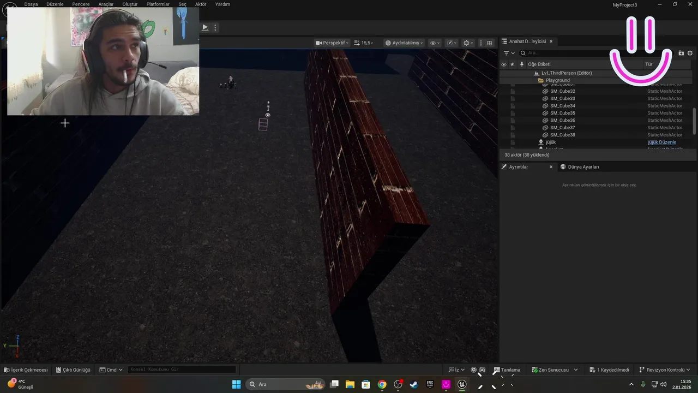Click the Tanılama button
The width and height of the screenshot is (698, 393).
[x=507, y=370]
